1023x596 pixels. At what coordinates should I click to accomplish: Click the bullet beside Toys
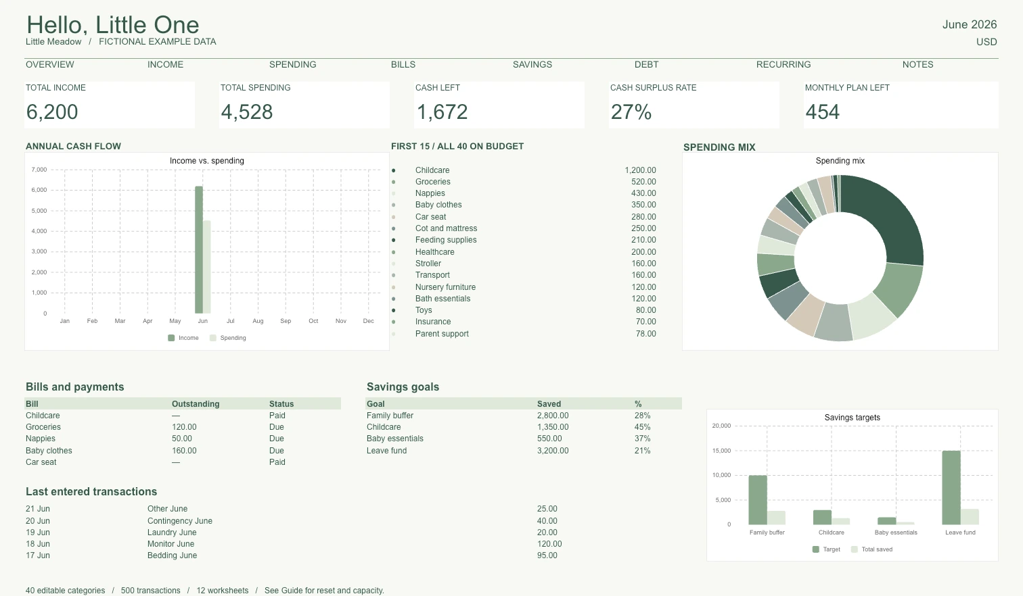[x=394, y=310]
